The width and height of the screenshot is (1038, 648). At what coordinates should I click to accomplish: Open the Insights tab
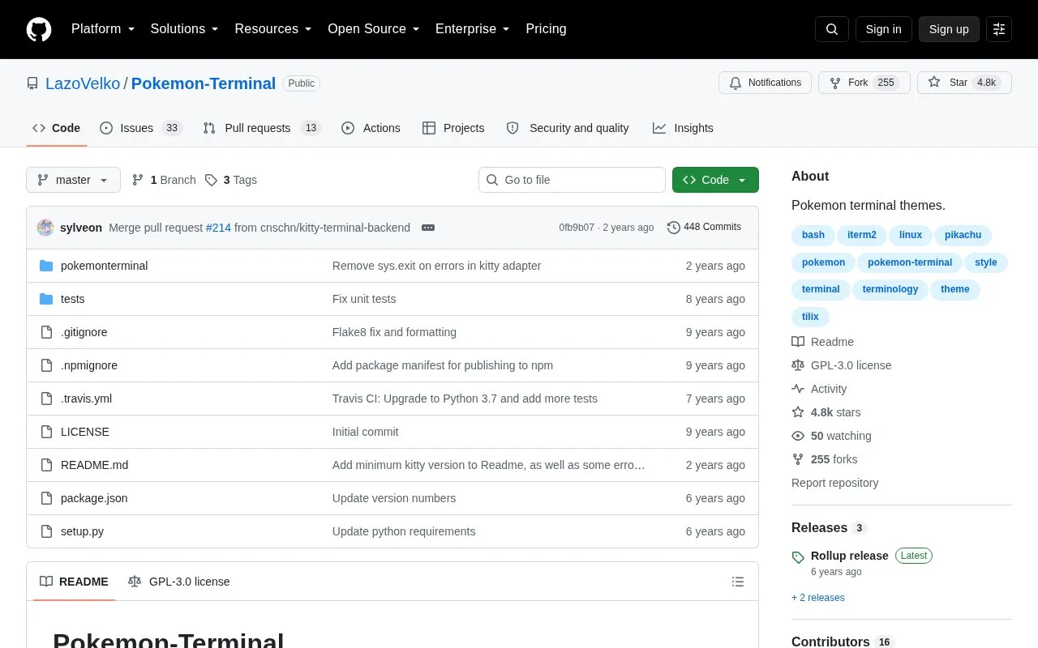pos(683,128)
